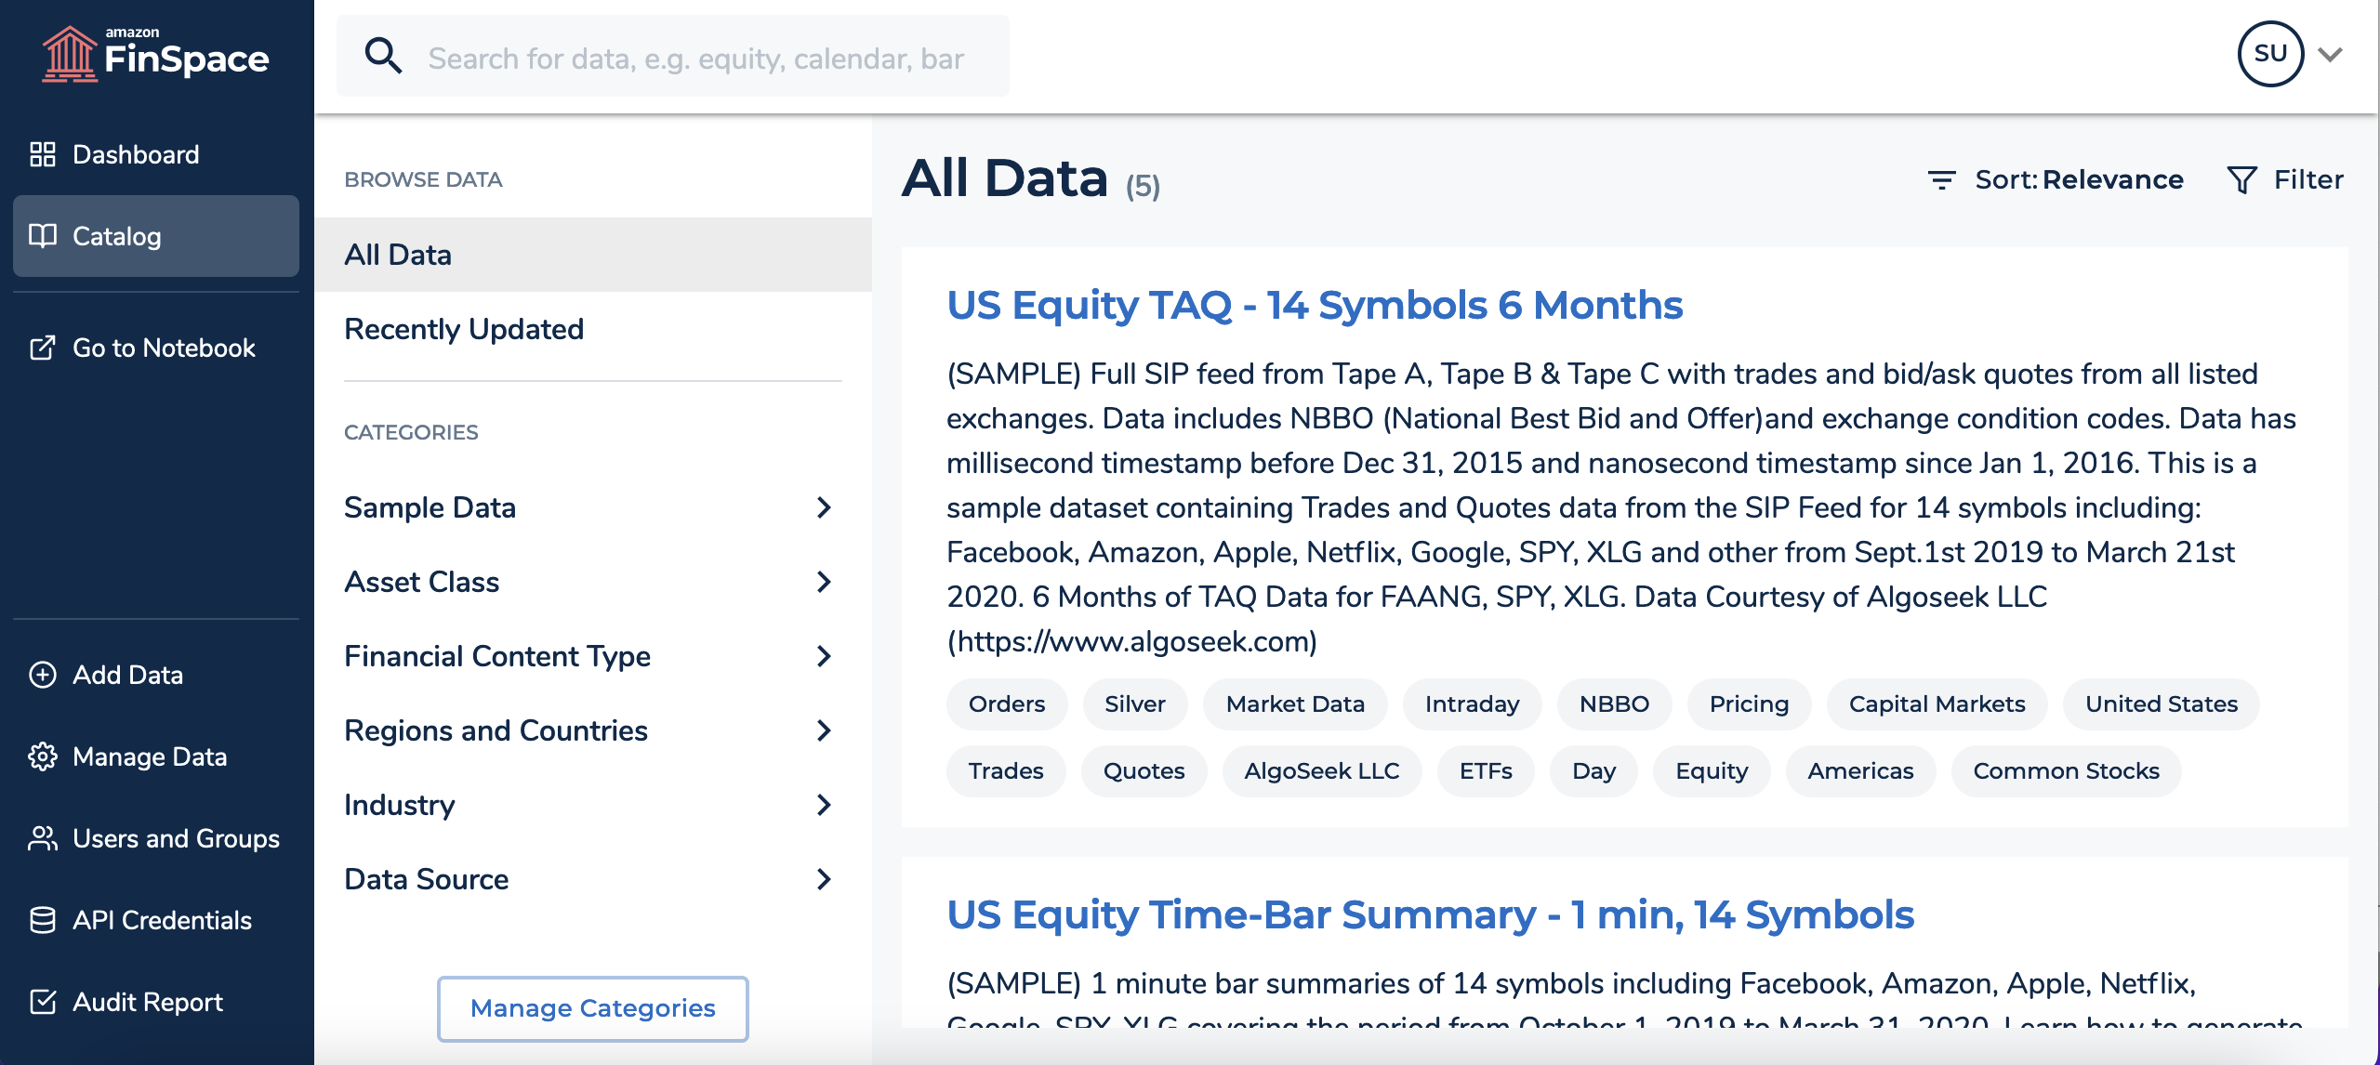Select Recently Updated in Browse Data
Screen dimensions: 2380x1065
(593, 329)
